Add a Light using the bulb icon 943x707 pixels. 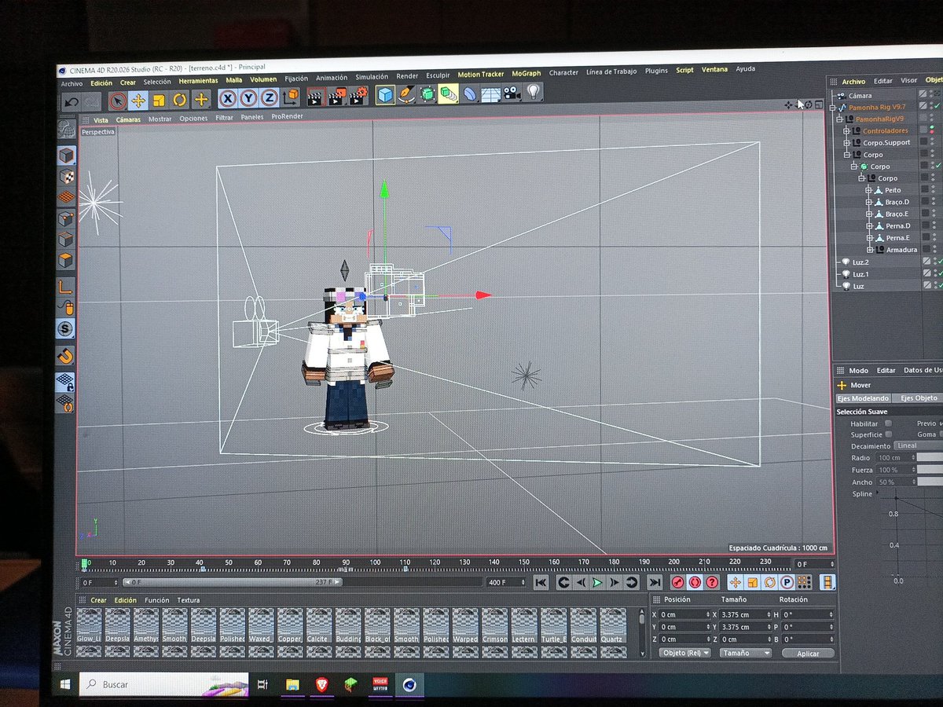pos(534,92)
